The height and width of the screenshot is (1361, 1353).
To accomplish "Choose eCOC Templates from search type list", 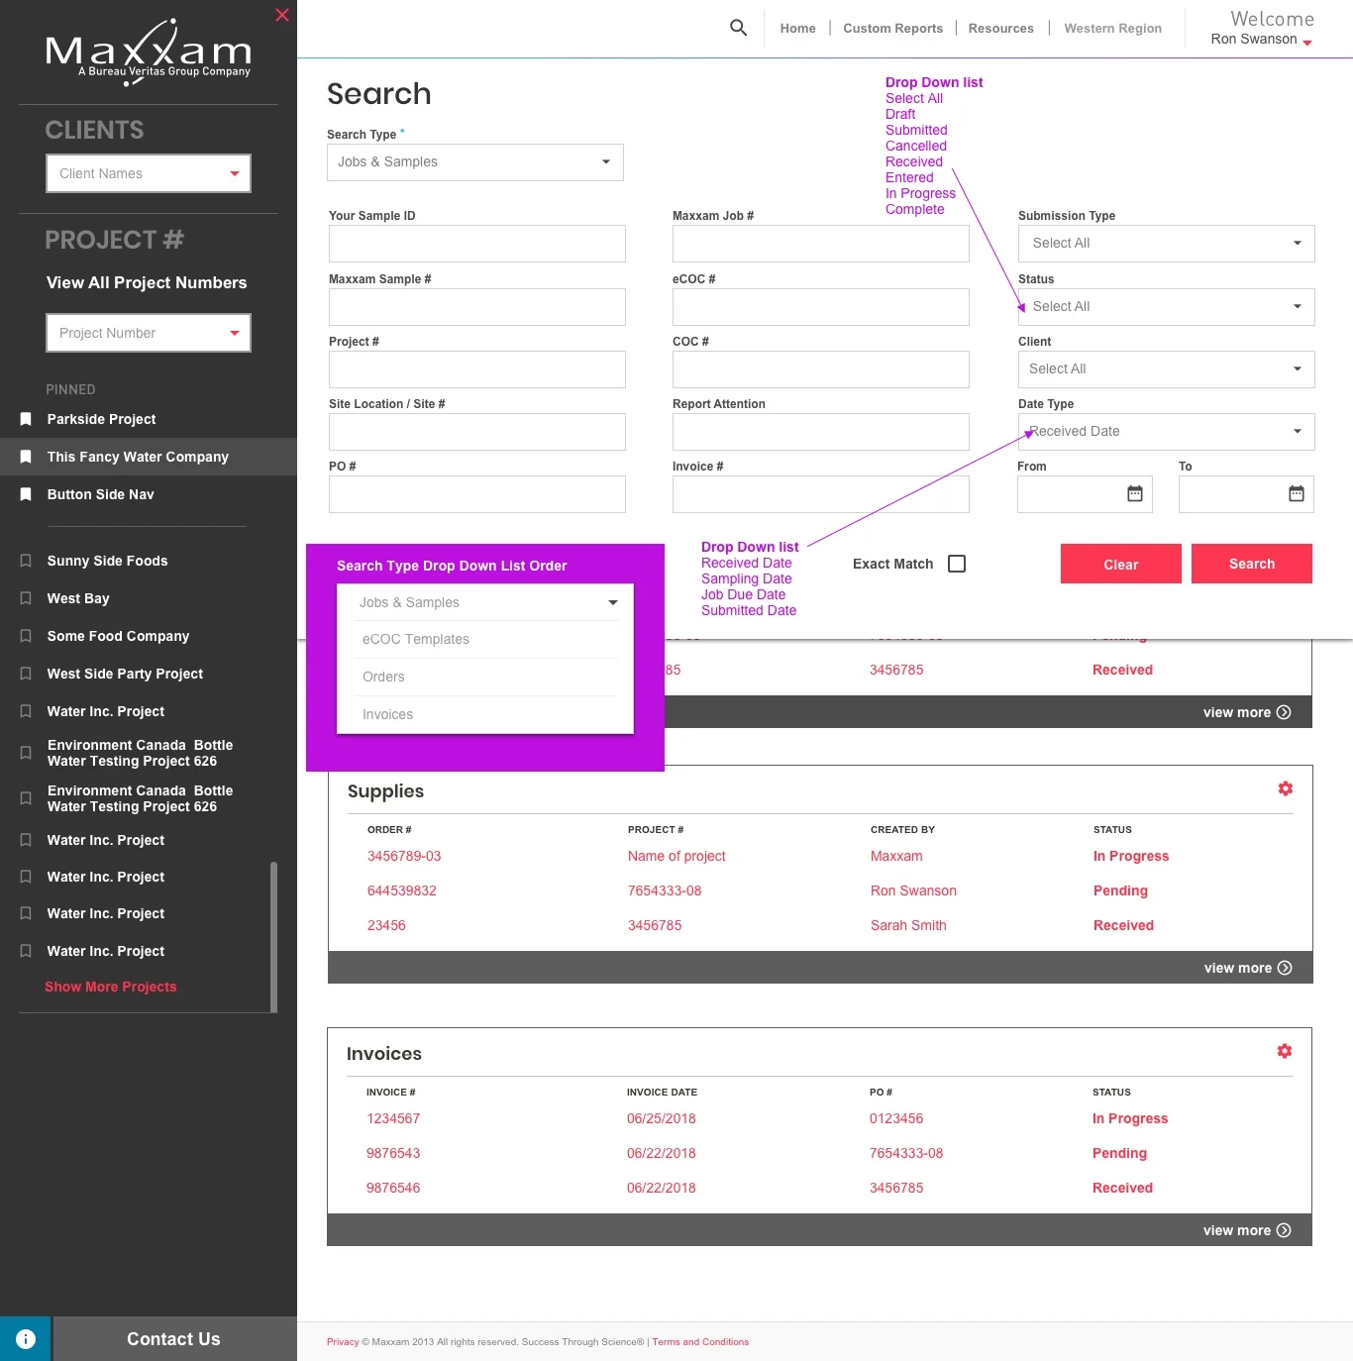I will point(485,640).
